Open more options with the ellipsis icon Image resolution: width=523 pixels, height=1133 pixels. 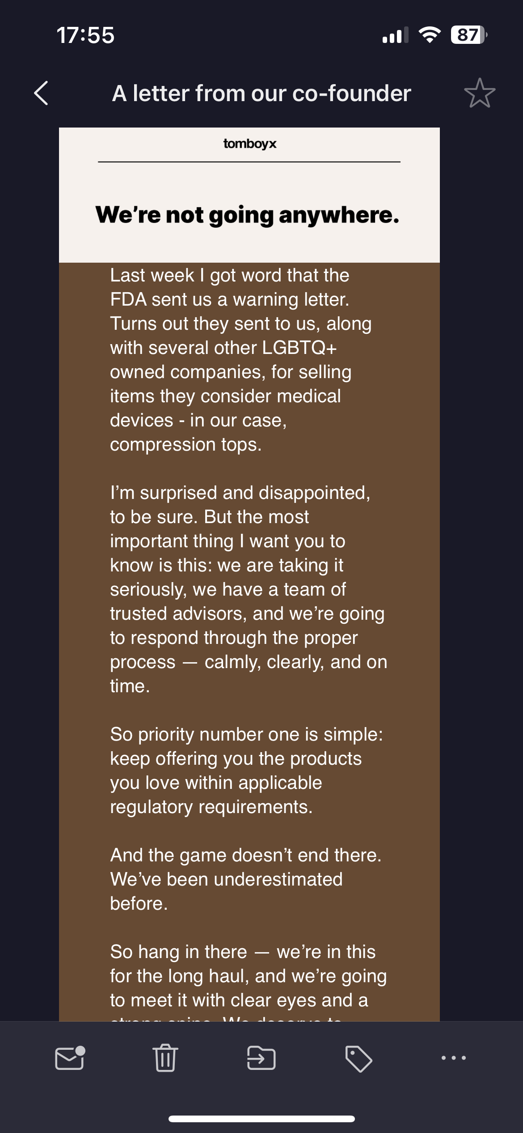[453, 1058]
